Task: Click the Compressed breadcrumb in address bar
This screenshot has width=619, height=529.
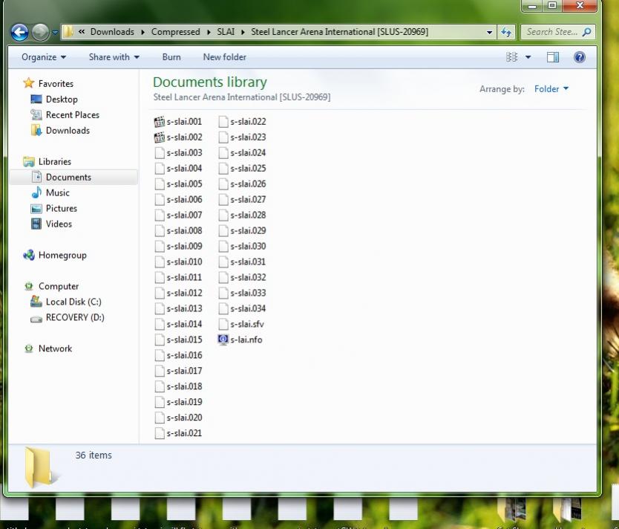Action: tap(176, 32)
